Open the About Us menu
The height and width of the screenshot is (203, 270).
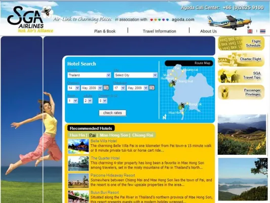(208, 31)
